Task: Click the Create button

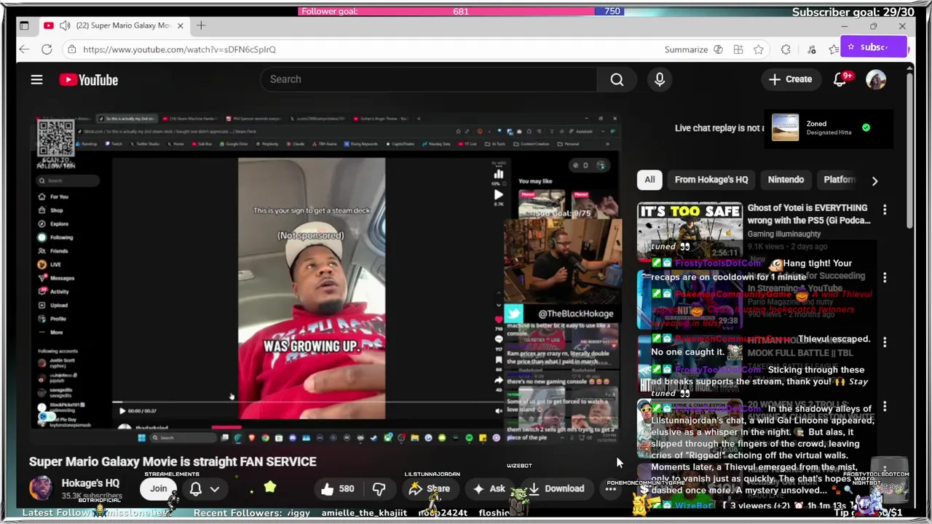Action: (790, 79)
